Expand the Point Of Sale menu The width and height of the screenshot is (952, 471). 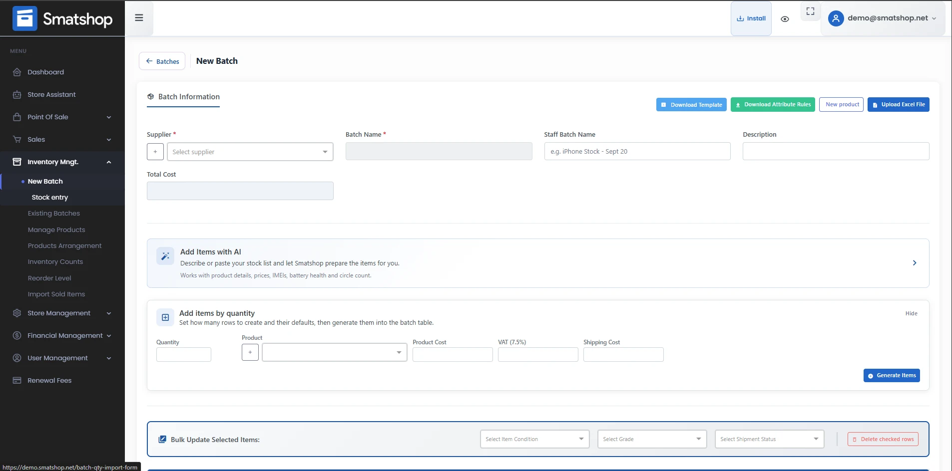(x=62, y=117)
